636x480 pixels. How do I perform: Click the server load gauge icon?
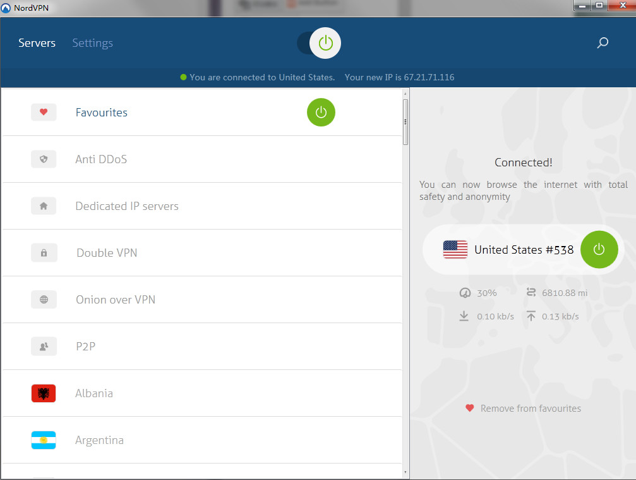click(465, 292)
